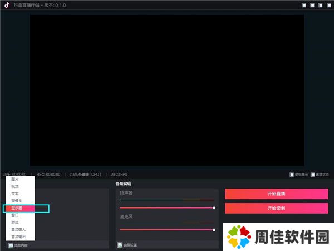334x251 pixels.
Task: Pick 窗口 from the source list
Action: tap(15, 215)
